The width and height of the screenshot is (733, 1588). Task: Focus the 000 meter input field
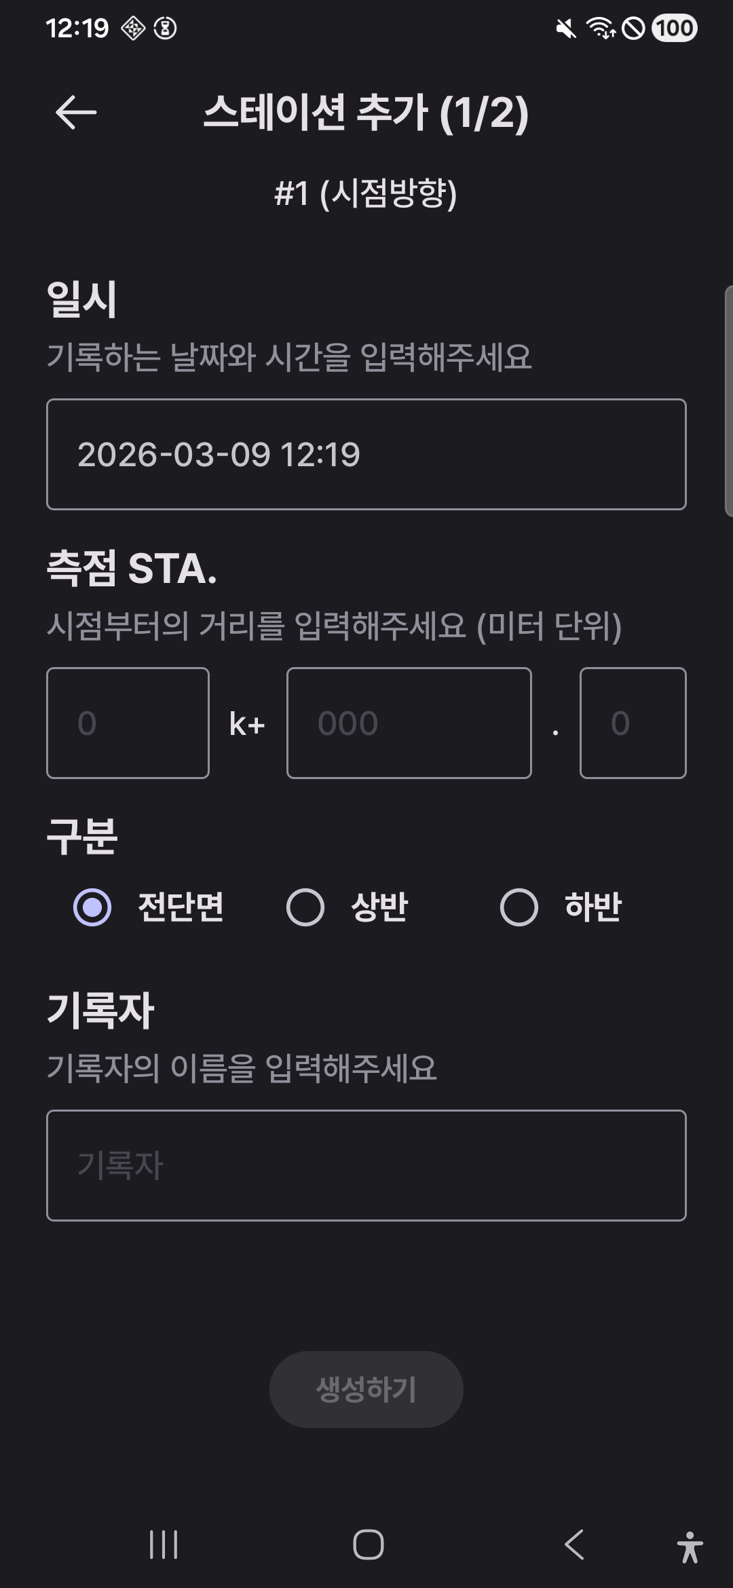tap(409, 723)
